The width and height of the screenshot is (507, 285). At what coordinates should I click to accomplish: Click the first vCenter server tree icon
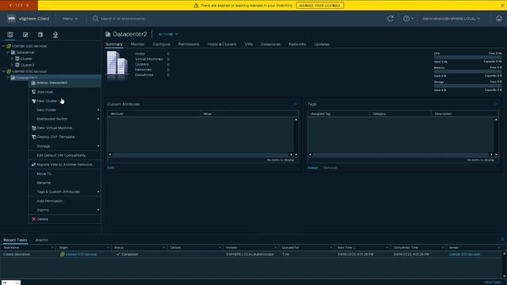9,46
